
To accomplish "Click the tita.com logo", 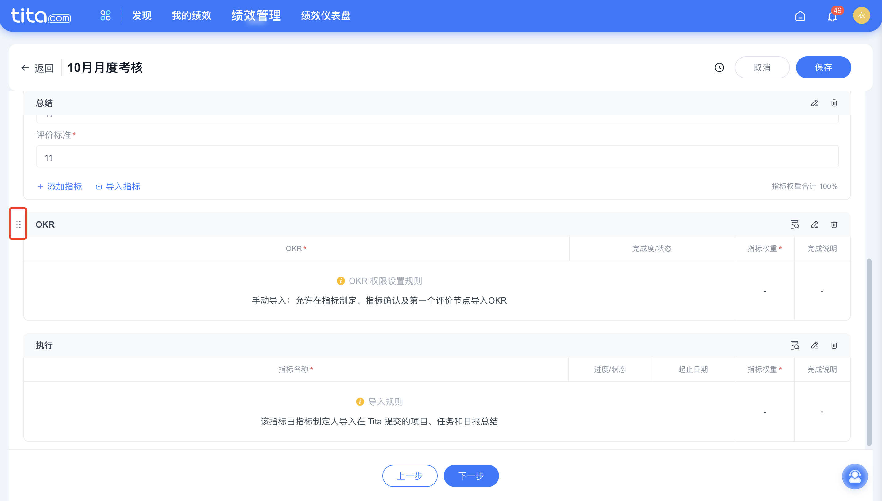I will click(x=41, y=16).
